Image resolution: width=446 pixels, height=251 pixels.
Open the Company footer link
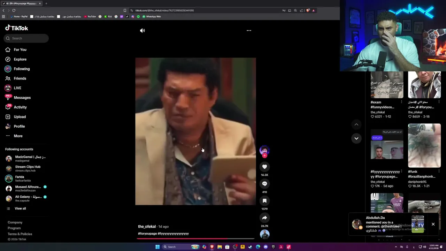pos(15,222)
